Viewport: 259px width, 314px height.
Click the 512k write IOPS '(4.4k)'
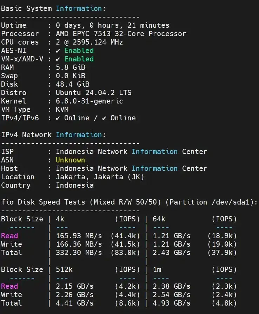coord(127,295)
